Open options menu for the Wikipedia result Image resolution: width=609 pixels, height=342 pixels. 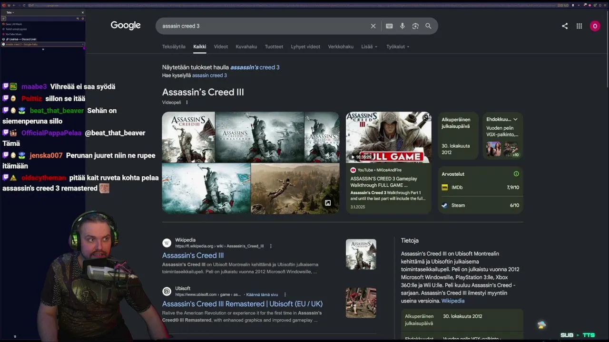coord(271,246)
